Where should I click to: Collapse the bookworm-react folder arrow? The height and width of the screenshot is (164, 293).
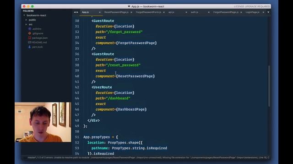click(x=24, y=15)
